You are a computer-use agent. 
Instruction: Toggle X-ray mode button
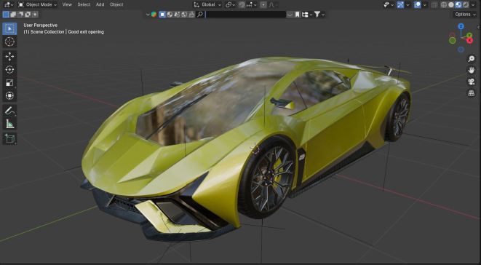[434, 4]
